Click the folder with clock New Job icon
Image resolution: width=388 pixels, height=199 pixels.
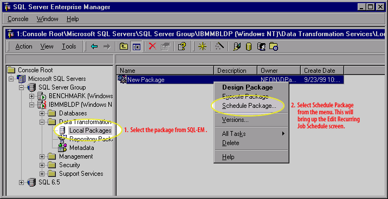point(274,46)
